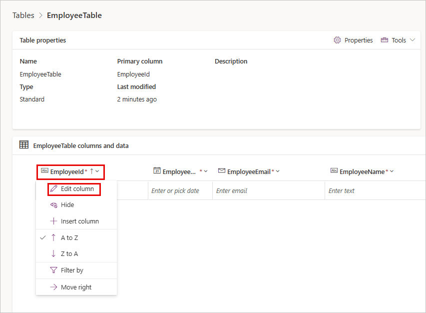Screen dimensions: 426x313
Task: Click the Enter or pick date field
Action: pos(180,190)
